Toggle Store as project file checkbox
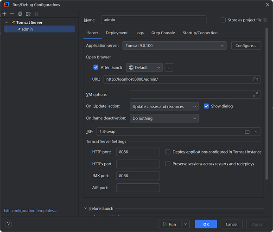Image resolution: width=273 pixels, height=232 pixels. click(x=223, y=20)
